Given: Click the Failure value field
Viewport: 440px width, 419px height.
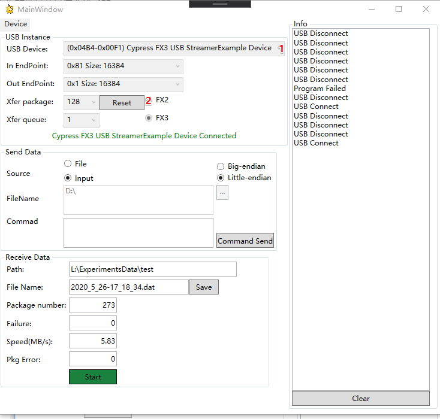Looking at the screenshot, I should pos(93,323).
